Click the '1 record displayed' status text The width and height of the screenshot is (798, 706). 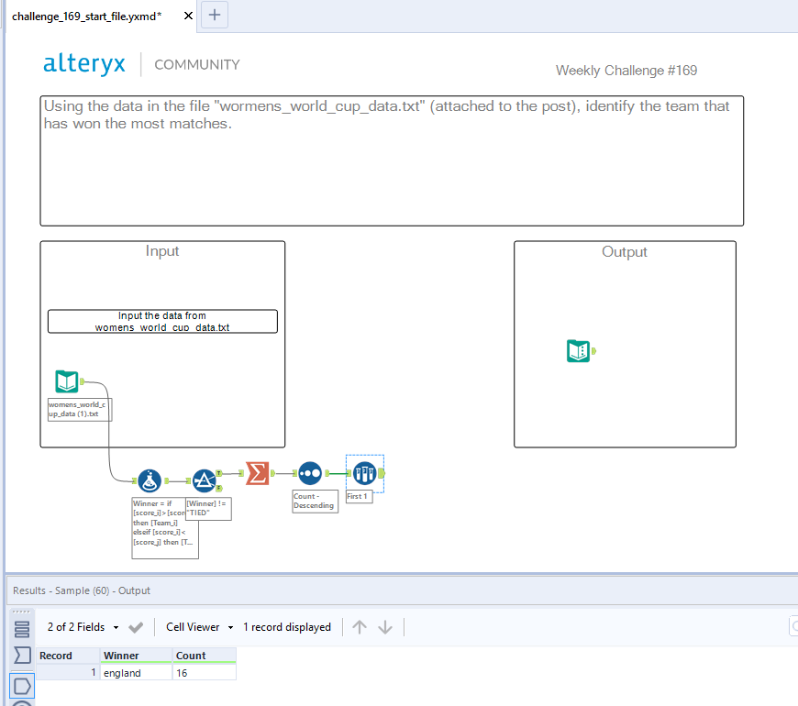click(287, 627)
